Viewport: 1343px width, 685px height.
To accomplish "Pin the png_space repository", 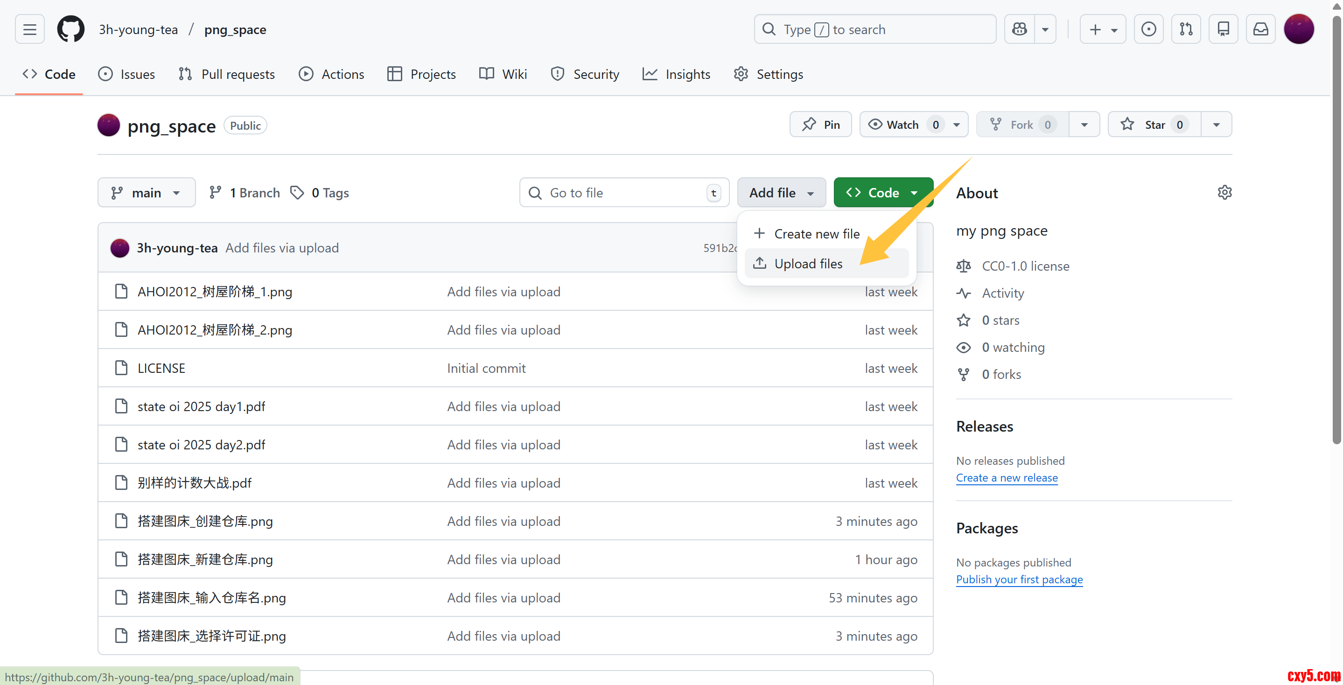I will (821, 125).
